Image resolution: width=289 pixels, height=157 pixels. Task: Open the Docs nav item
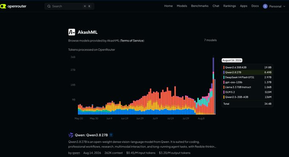pyautogui.click(x=255, y=6)
